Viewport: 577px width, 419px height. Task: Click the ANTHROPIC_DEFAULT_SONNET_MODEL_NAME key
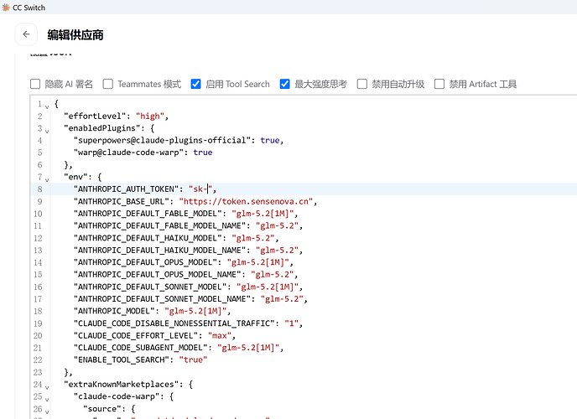[x=162, y=299]
